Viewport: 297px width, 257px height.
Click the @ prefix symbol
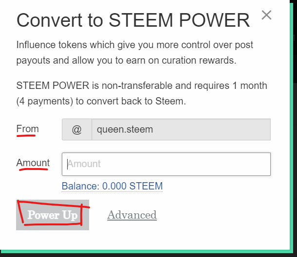(77, 129)
